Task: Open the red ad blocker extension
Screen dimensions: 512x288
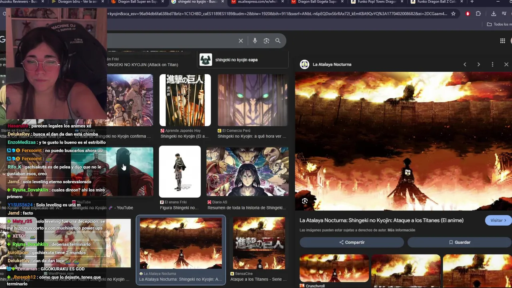Action: [x=468, y=14]
